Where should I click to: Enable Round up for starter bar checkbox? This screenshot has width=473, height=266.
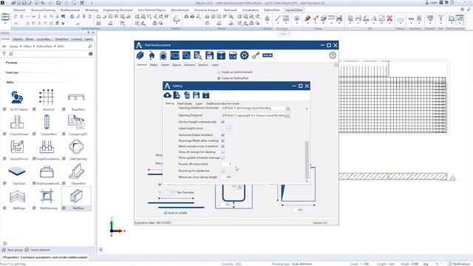(x=222, y=171)
